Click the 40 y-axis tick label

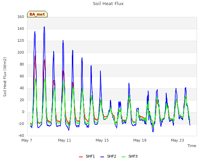pos(22,88)
